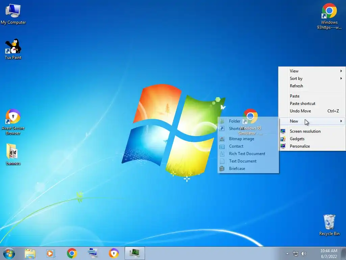Select the banners folder on desktop

(x=13, y=154)
